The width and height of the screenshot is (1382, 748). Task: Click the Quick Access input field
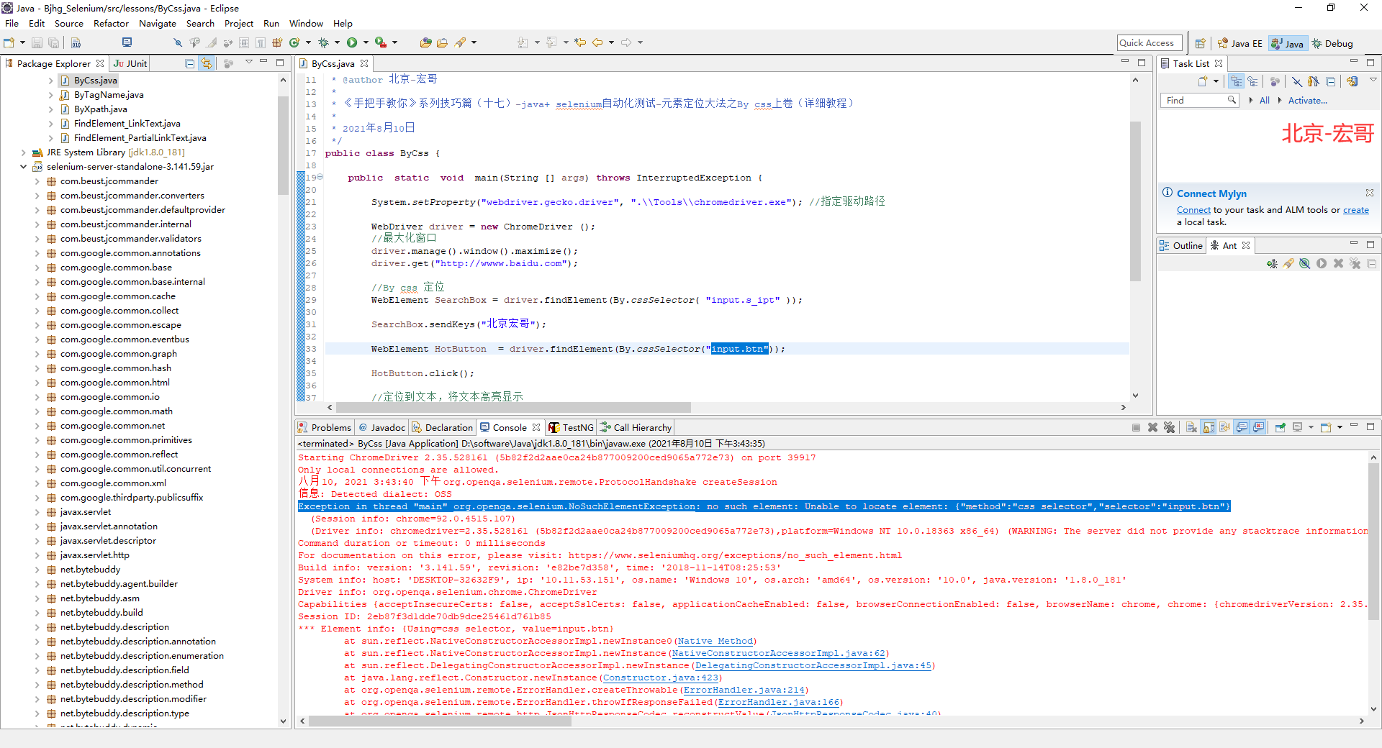pos(1149,43)
